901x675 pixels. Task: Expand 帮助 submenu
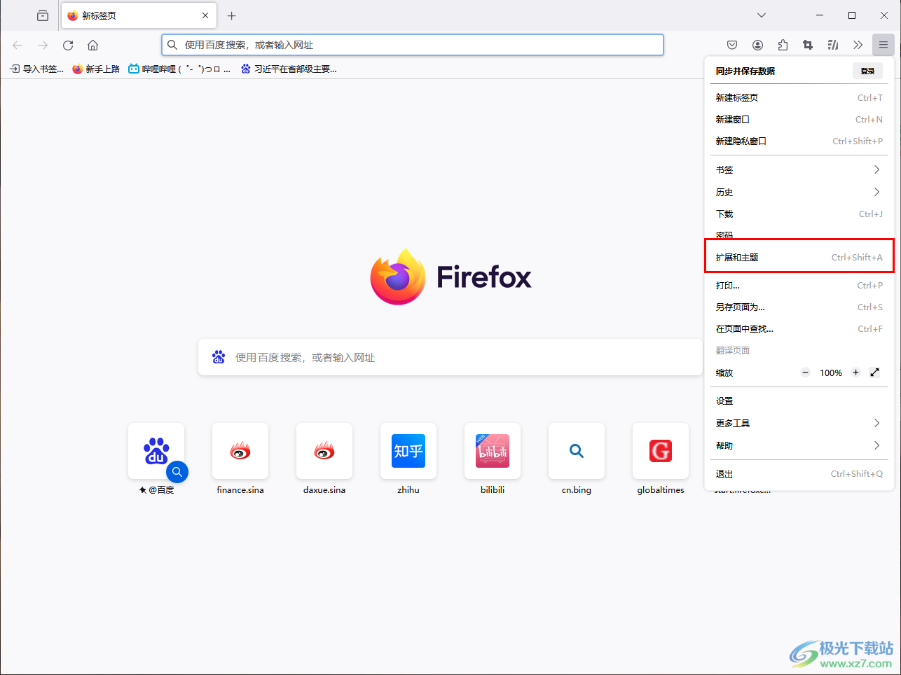pyautogui.click(x=799, y=445)
